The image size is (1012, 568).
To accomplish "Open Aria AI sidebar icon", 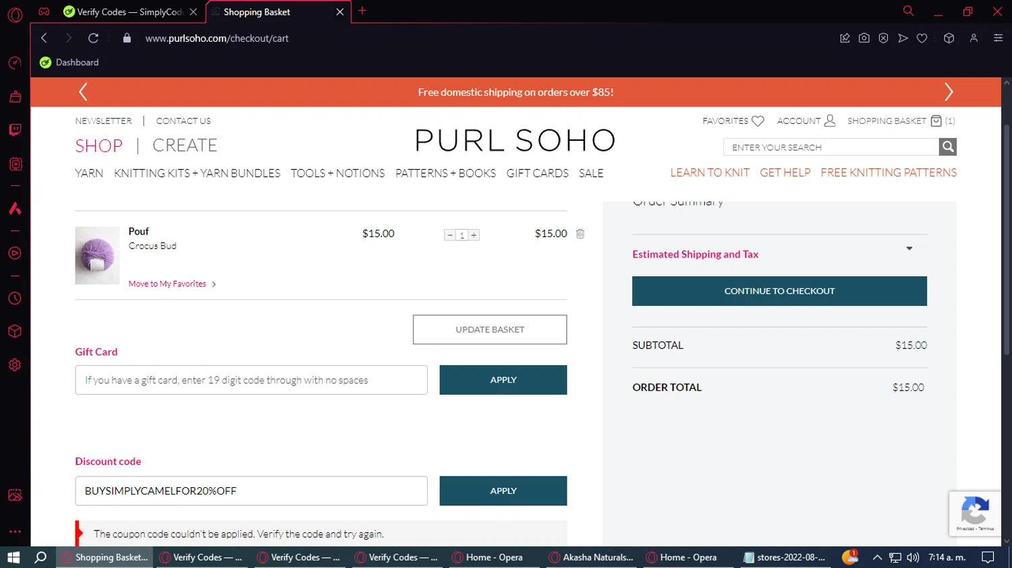I will pos(15,208).
